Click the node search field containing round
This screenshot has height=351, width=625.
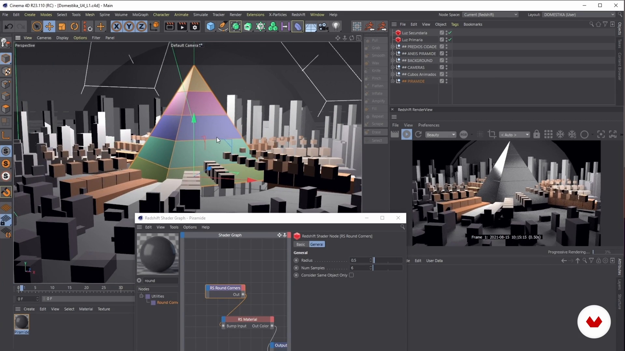coord(161,281)
